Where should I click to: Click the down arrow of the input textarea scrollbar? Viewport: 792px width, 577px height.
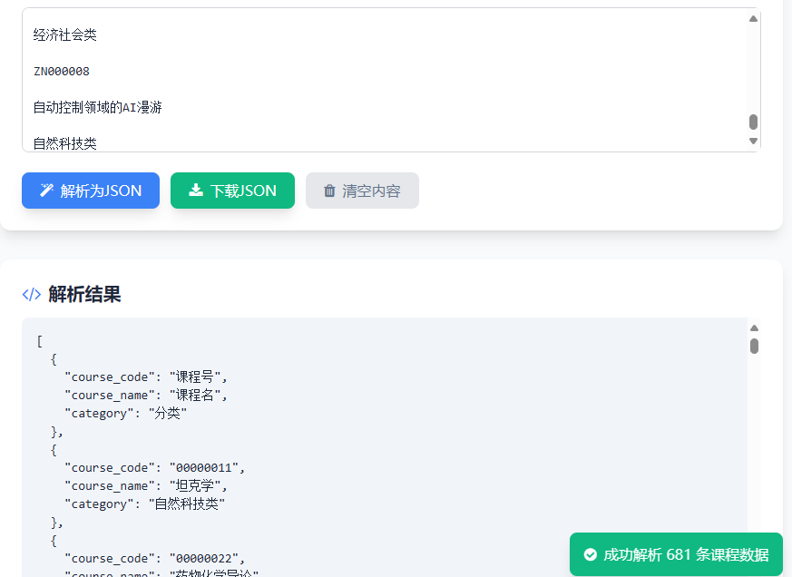tap(753, 142)
